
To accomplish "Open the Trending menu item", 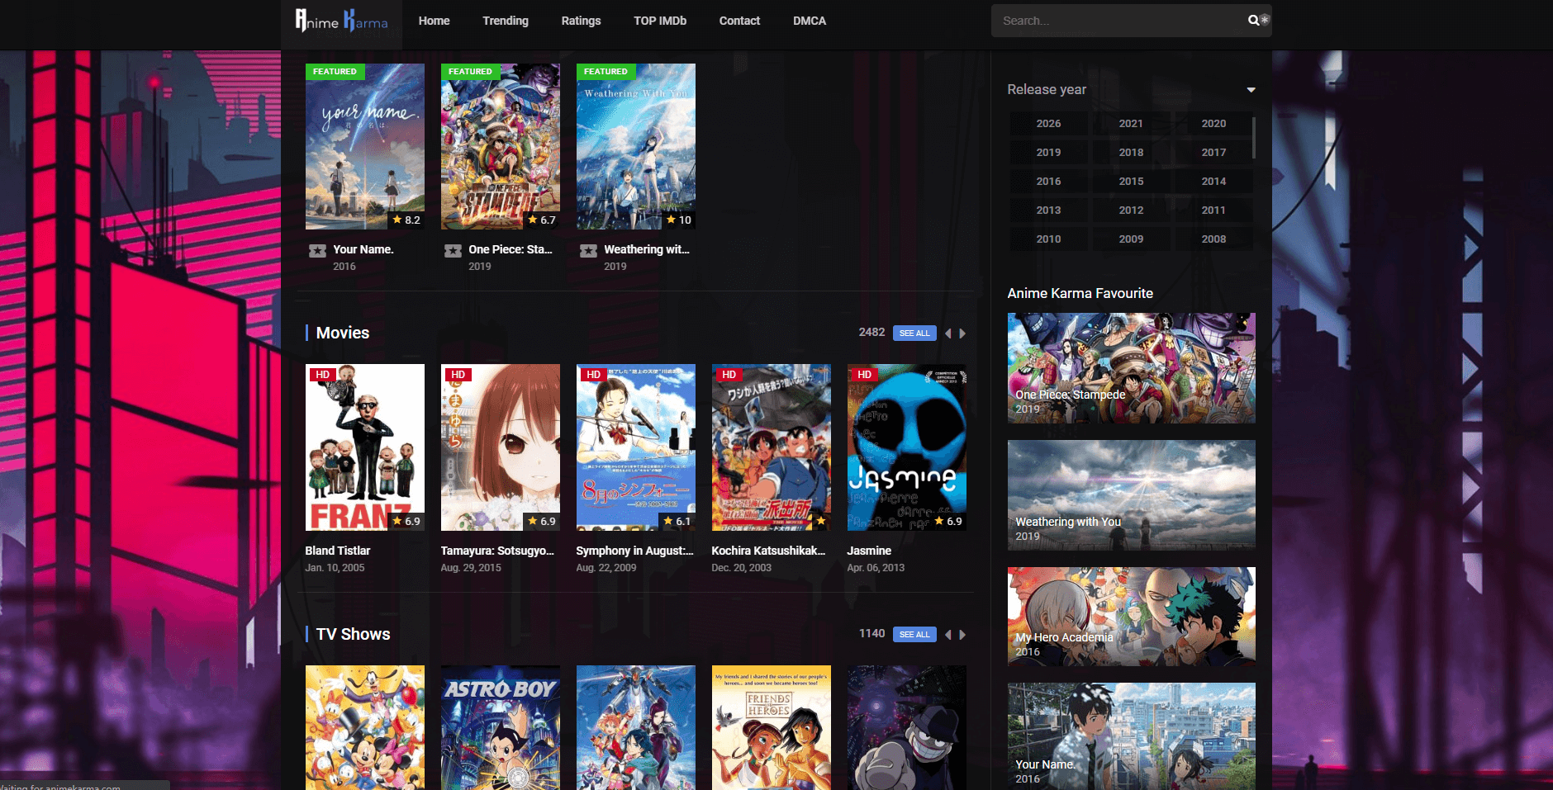I will (x=505, y=21).
